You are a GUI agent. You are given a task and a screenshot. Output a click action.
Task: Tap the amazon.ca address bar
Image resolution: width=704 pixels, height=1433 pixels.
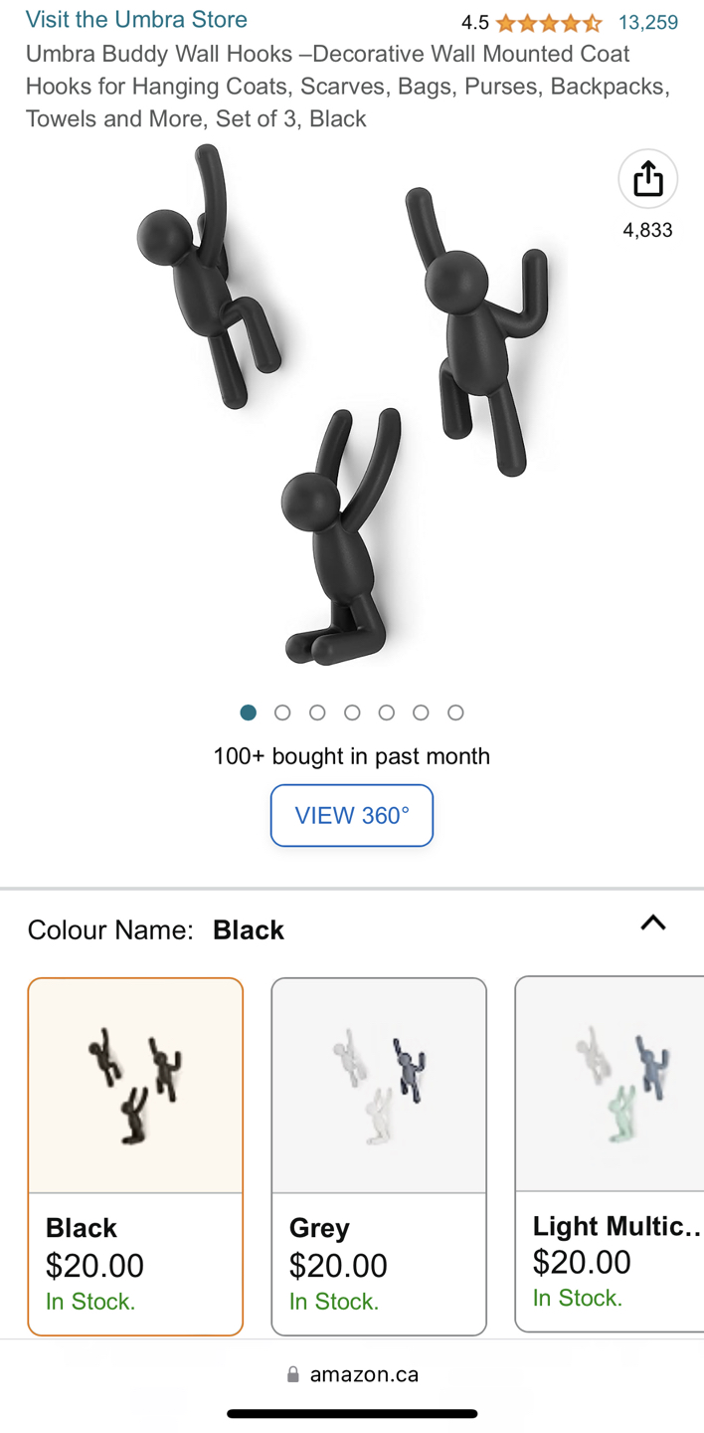(x=352, y=1374)
